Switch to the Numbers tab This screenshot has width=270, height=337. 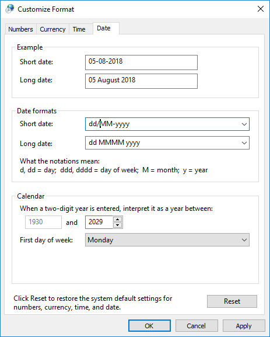20,29
